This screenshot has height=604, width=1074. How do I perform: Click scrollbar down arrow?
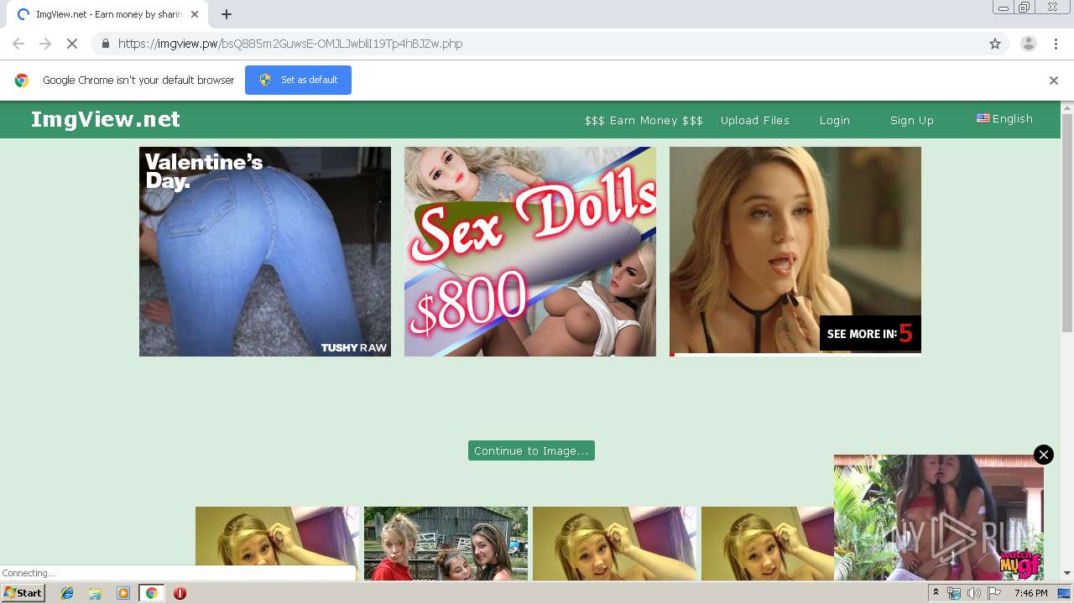coord(1067,573)
